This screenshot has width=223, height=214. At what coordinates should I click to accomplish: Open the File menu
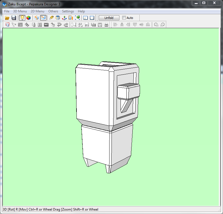click(x=7, y=11)
